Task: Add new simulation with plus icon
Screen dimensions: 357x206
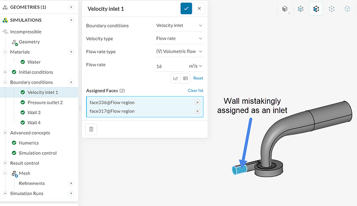Action: click(71, 20)
